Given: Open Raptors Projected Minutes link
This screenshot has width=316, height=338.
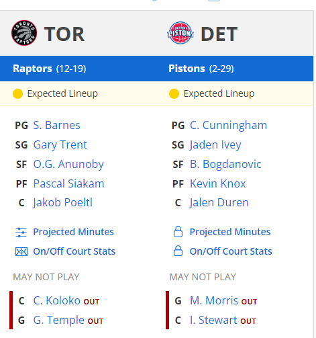Looking at the screenshot, I should (x=73, y=232).
